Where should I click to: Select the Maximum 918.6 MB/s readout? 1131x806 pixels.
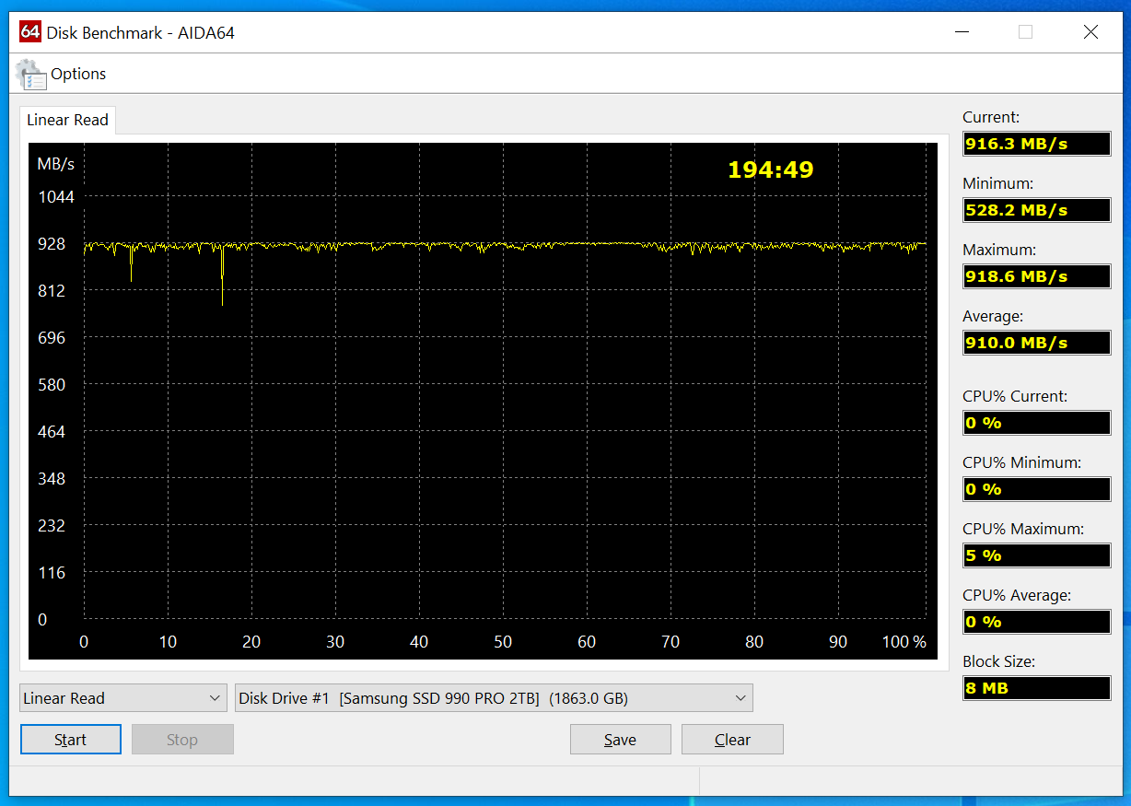pos(1037,276)
